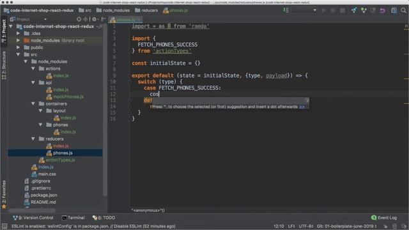Screen dimensions: 409x230
Task: Collapse the api folder
Action: [33, 82]
